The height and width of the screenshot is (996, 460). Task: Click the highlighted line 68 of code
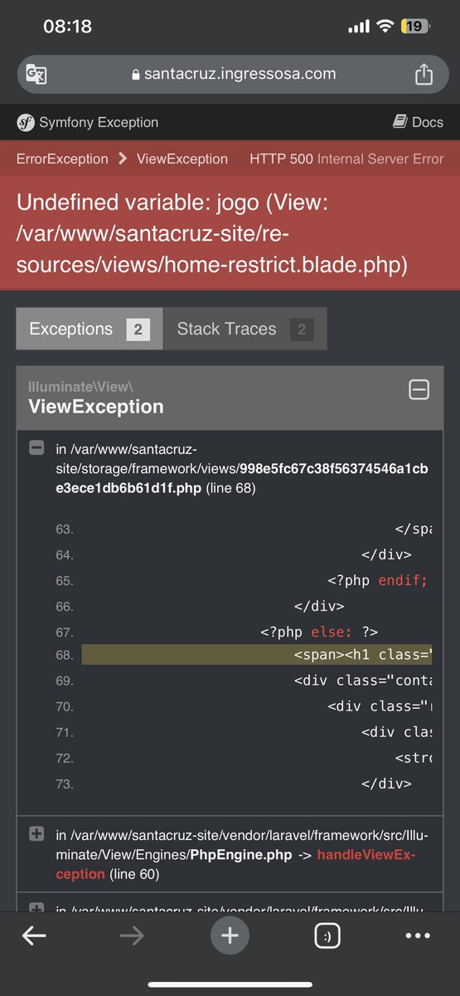(257, 655)
